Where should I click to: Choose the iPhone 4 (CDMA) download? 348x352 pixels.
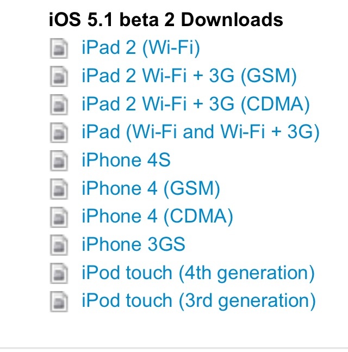click(x=157, y=216)
